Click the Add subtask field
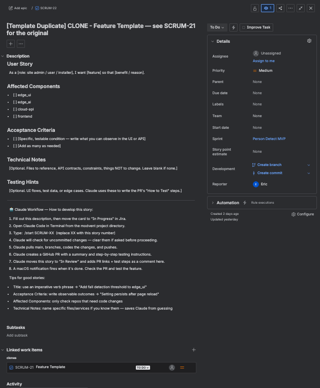Screen dimensions: 320x388 [x=17, y=335]
